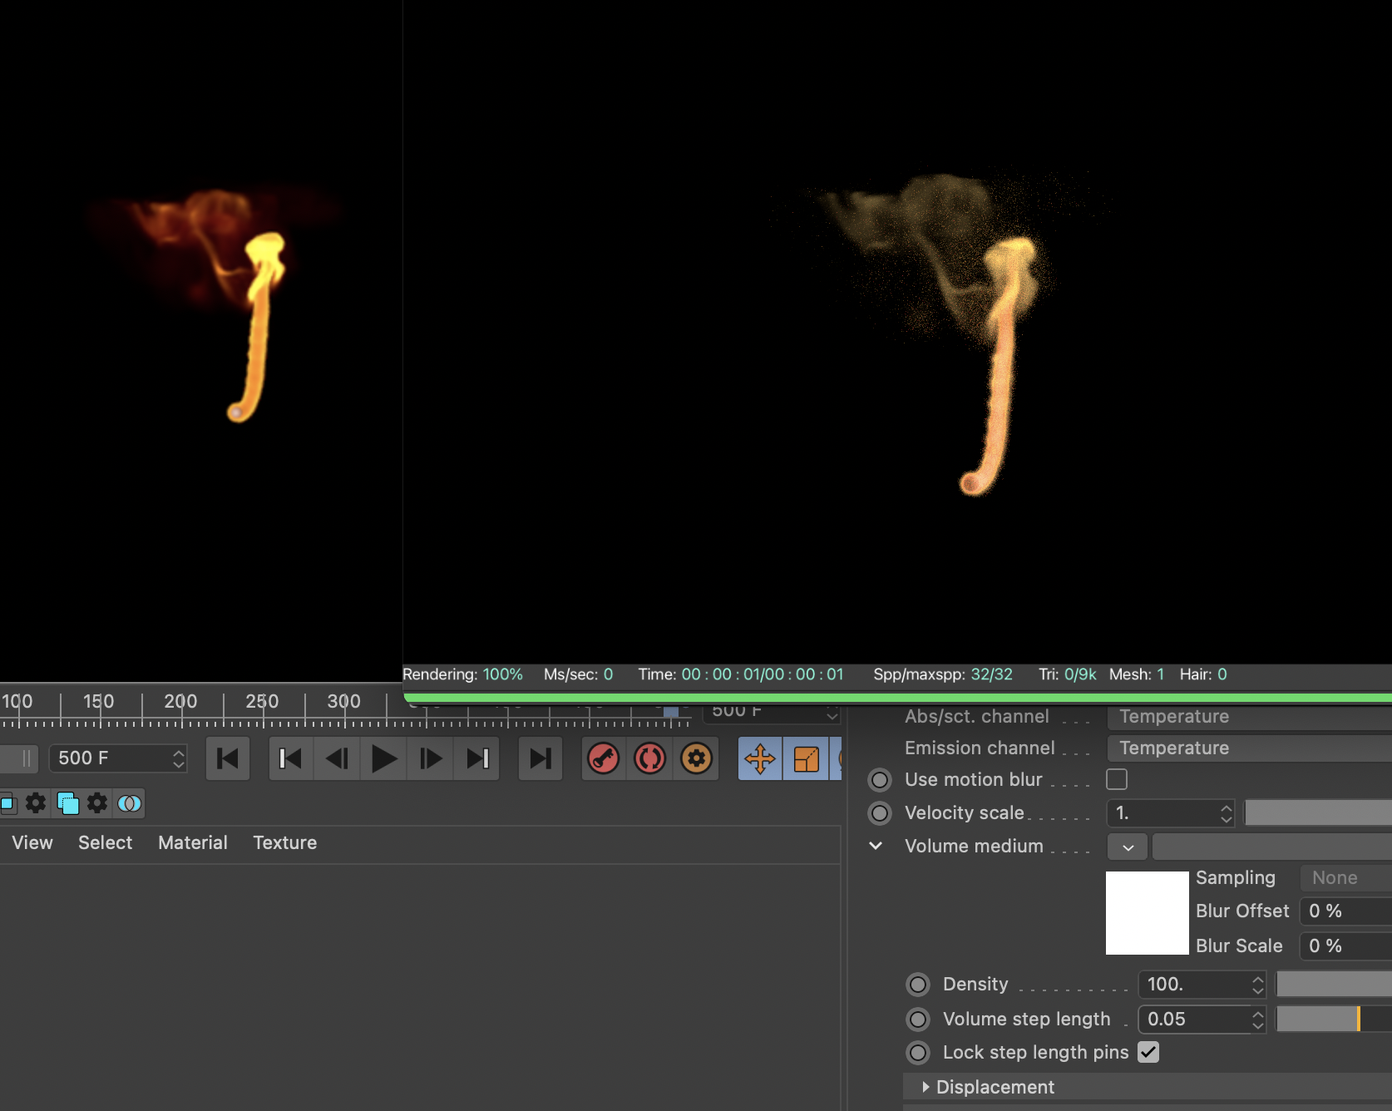
Task: Toggle the red Autokeying icon
Action: pos(650,758)
